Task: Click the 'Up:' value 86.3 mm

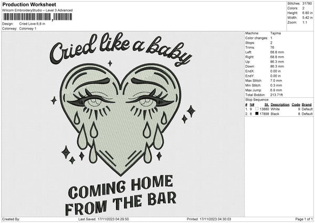Action: point(277,62)
